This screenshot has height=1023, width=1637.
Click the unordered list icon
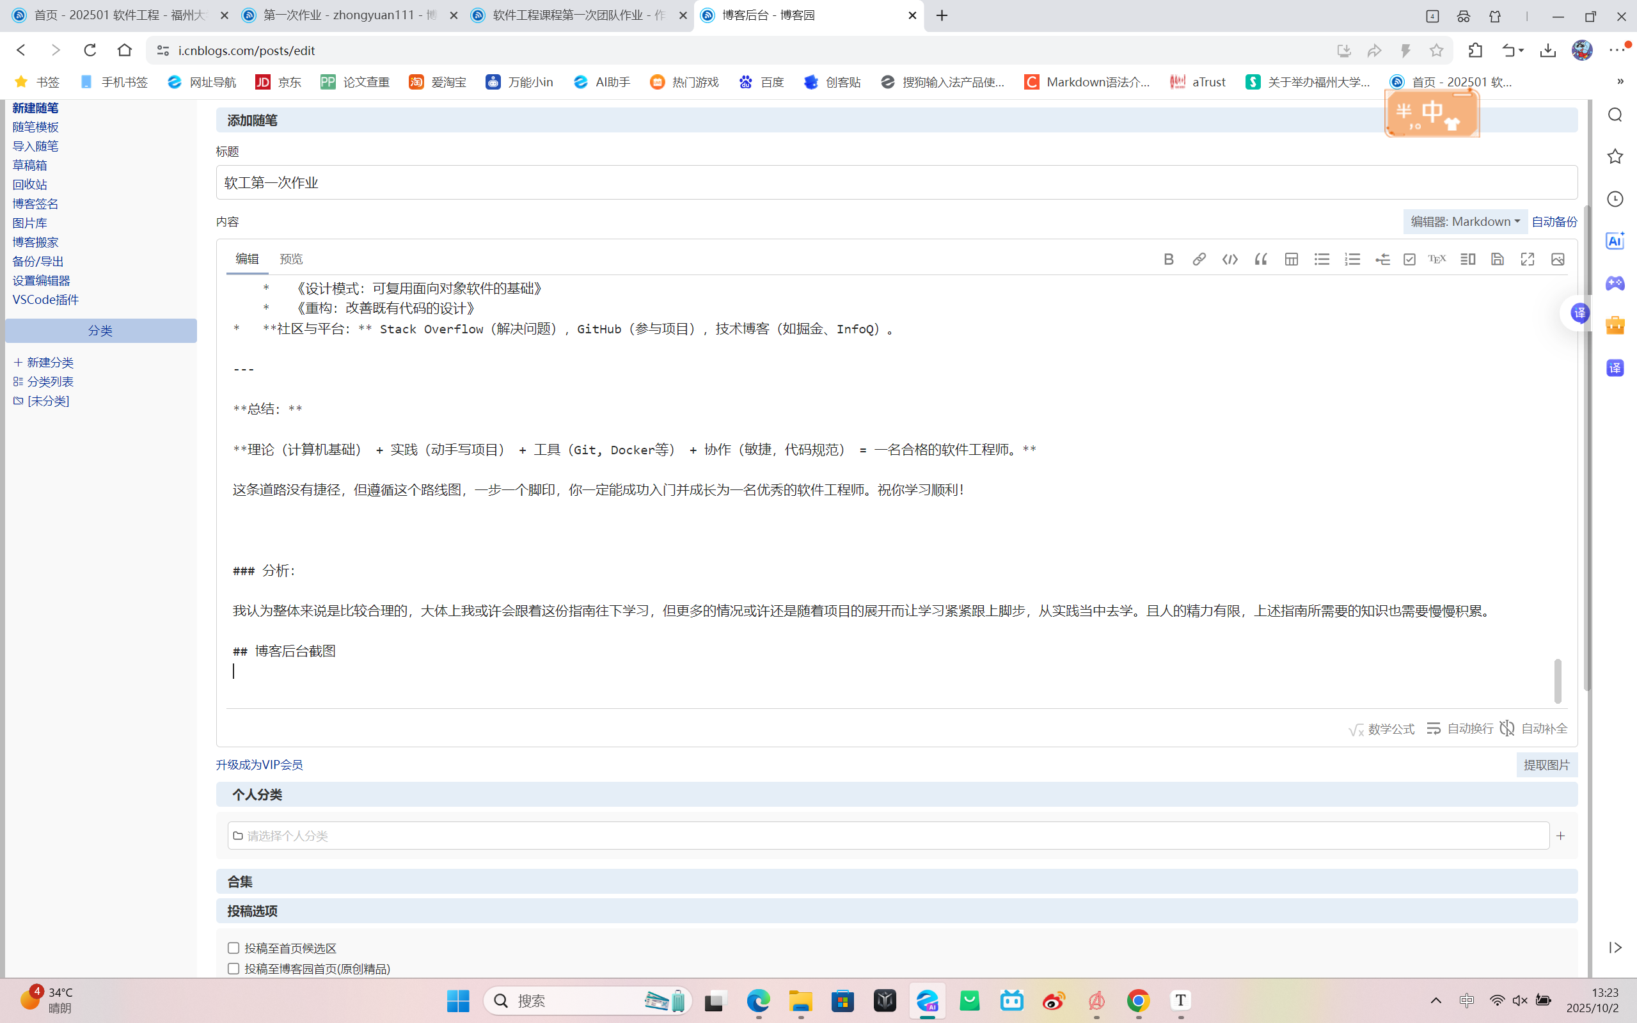[1322, 259]
